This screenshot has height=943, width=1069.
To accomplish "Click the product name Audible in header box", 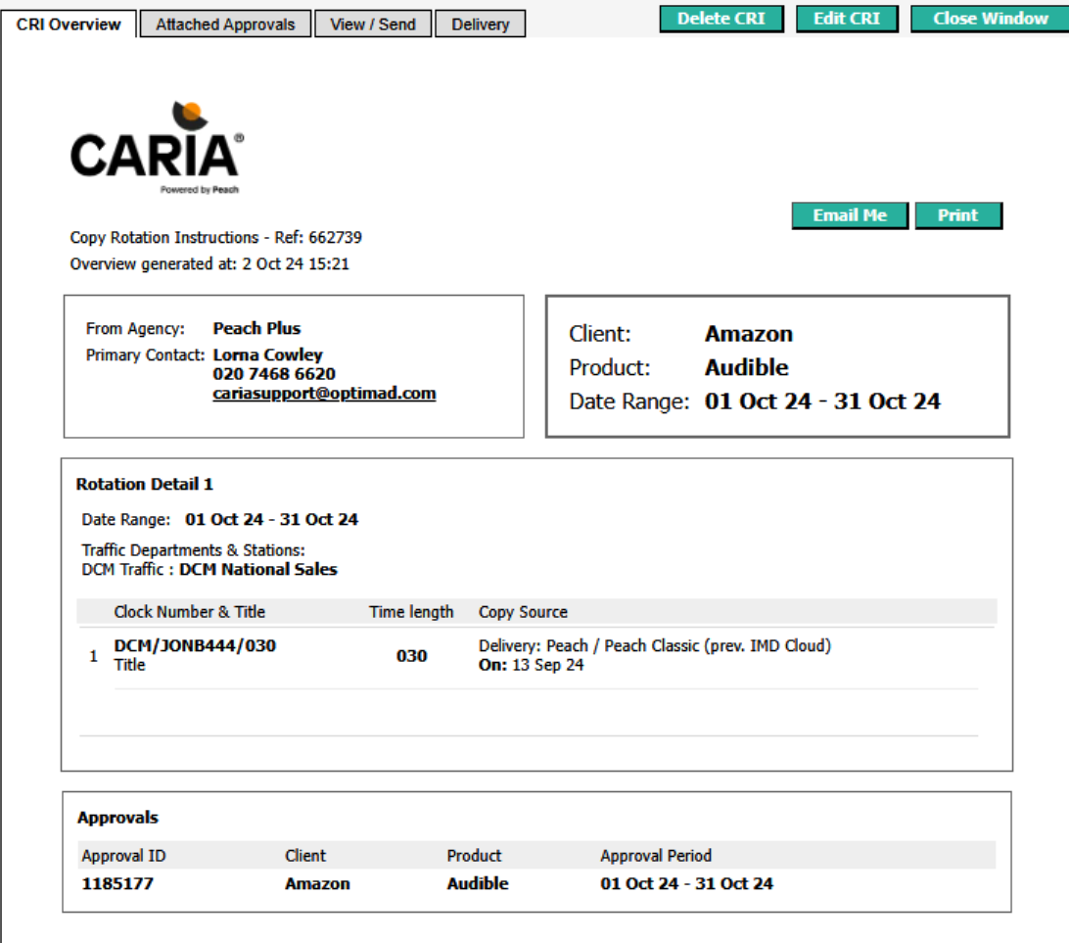I will pyautogui.click(x=747, y=367).
